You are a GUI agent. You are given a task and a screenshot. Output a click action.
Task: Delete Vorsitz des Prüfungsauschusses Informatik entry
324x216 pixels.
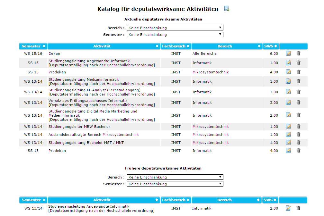[299, 102]
